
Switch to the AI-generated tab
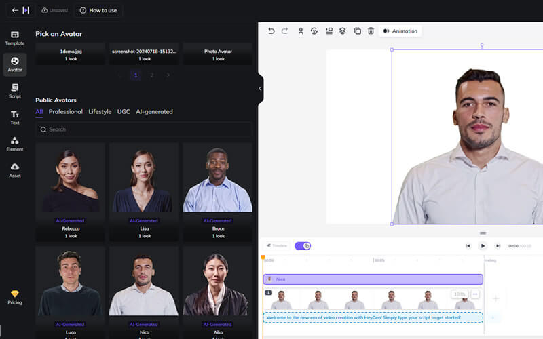click(x=154, y=112)
